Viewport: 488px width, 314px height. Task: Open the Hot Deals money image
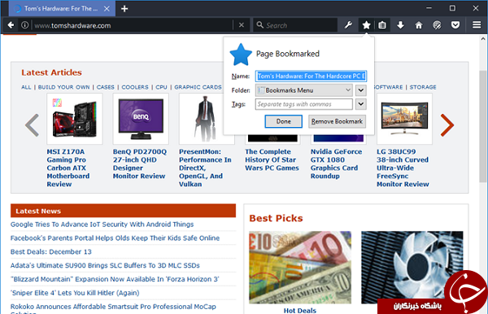(300, 268)
